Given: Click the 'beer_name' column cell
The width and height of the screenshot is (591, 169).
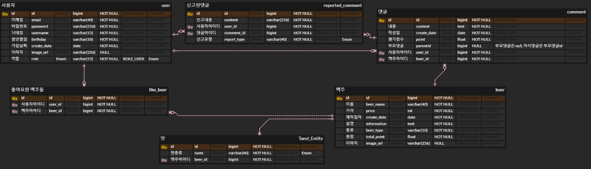Looking at the screenshot, I should pos(377,104).
